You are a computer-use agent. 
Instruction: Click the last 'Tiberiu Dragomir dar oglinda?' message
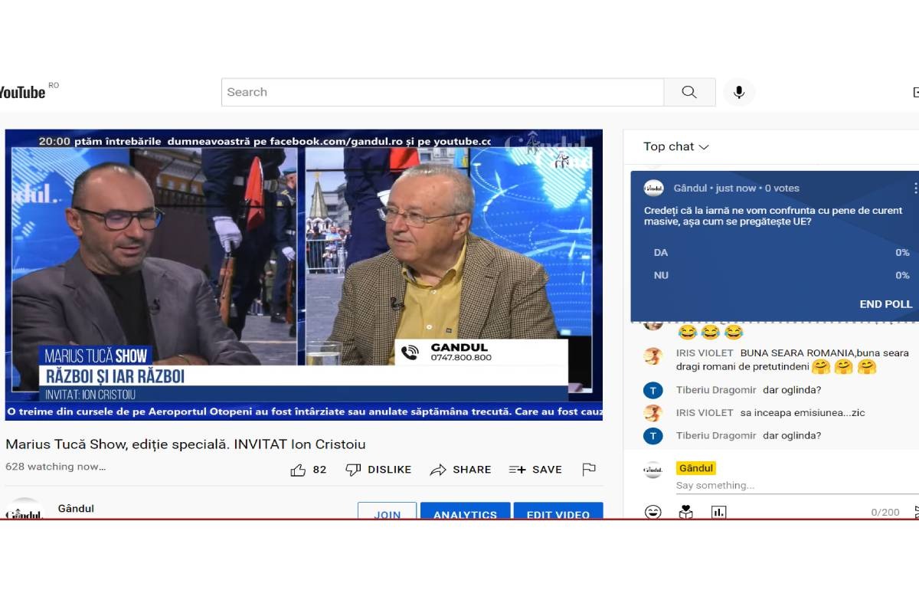click(748, 435)
